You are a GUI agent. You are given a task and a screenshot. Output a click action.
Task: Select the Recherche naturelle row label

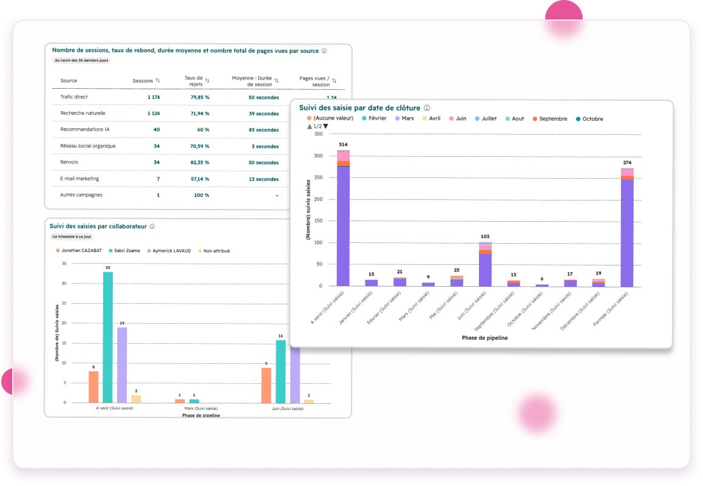83,113
